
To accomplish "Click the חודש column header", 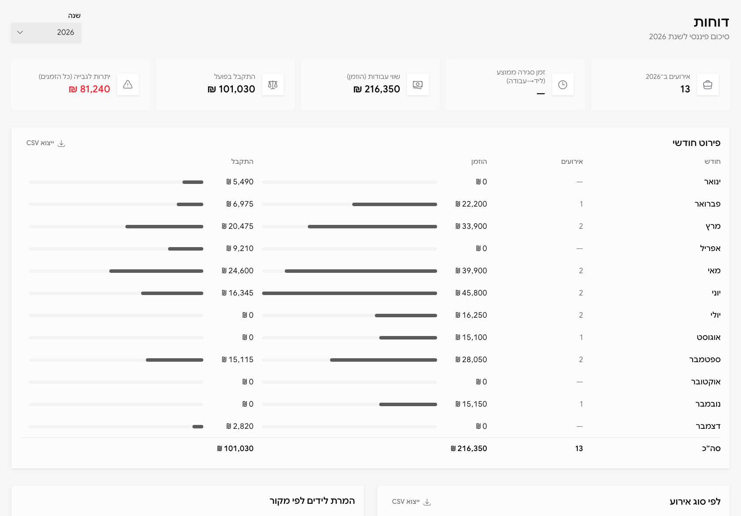I will (713, 162).
